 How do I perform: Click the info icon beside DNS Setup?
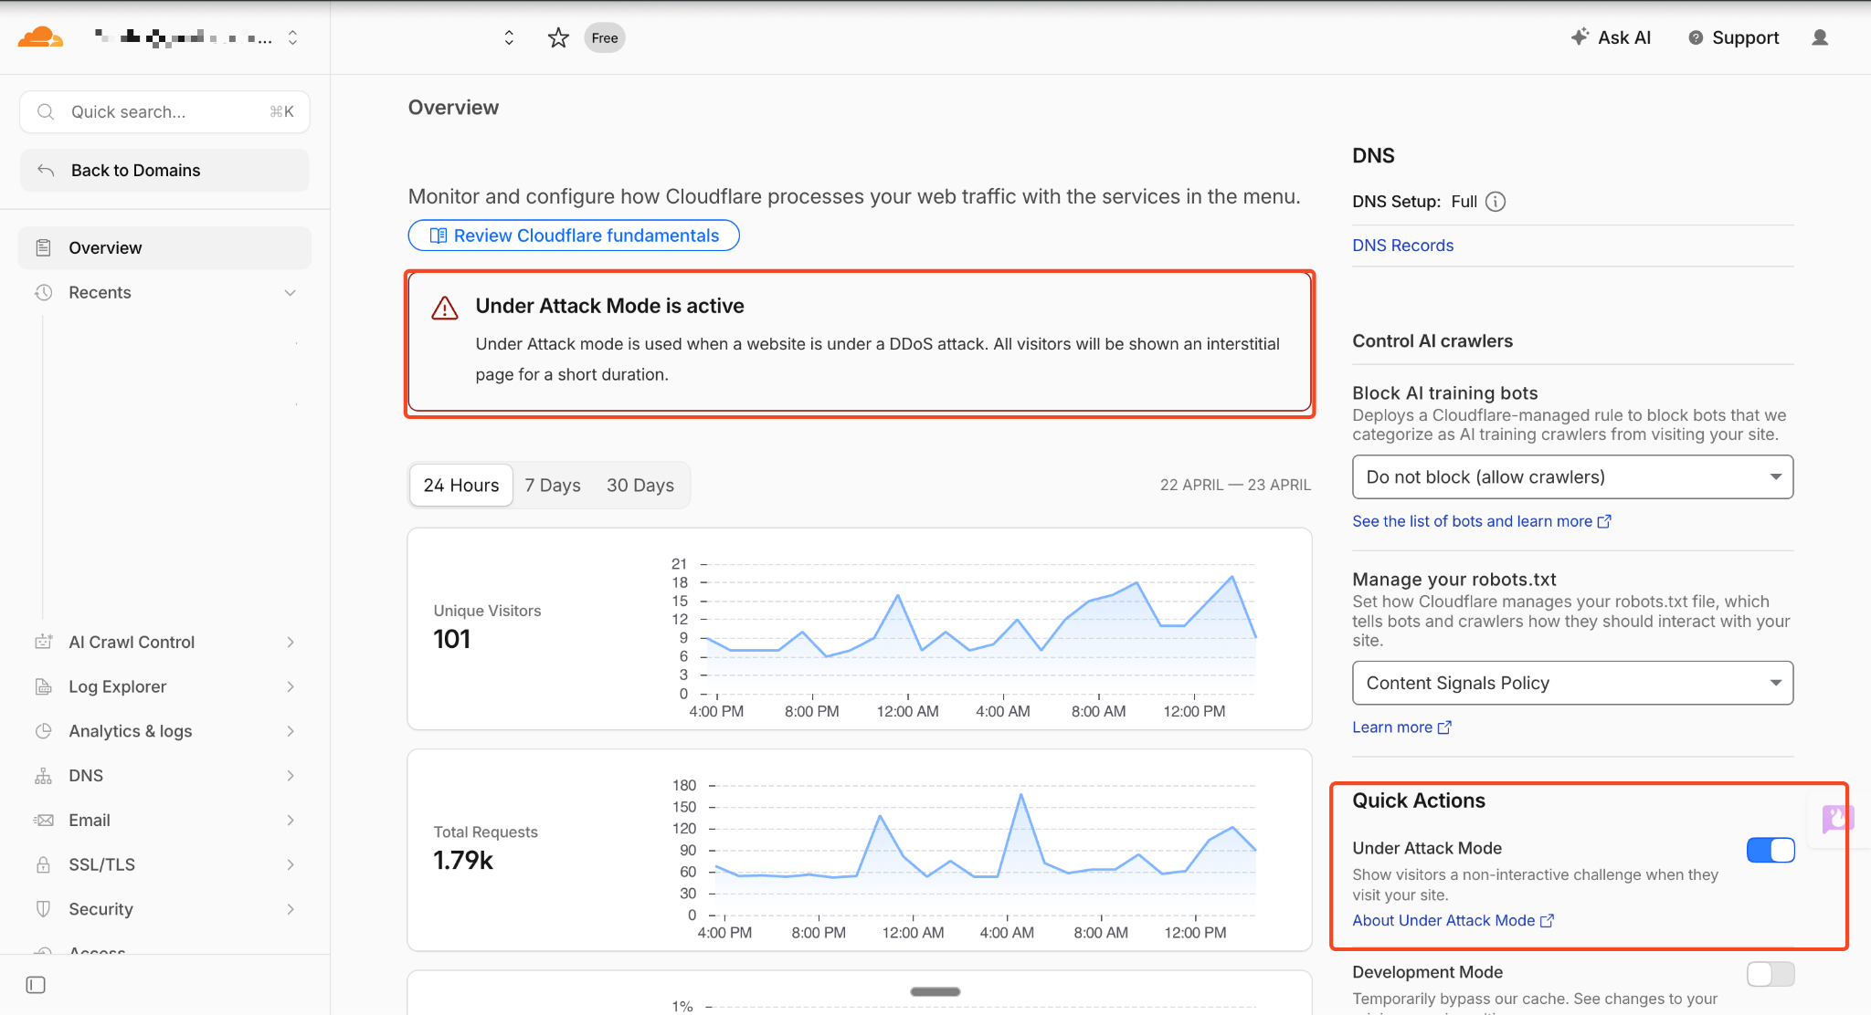1496,201
